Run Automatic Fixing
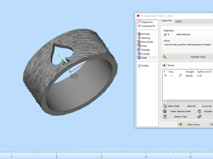The width and height of the screenshot is (213, 159). point(188,57)
